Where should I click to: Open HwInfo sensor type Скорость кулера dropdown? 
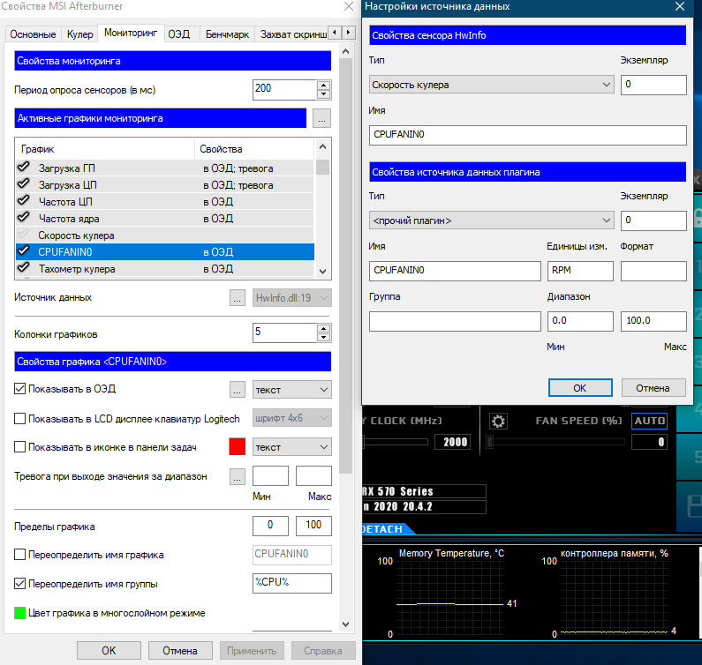491,85
